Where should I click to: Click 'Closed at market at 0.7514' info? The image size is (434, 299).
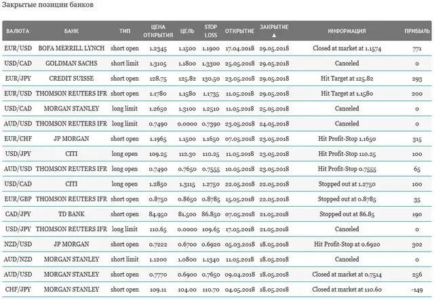[347, 275]
